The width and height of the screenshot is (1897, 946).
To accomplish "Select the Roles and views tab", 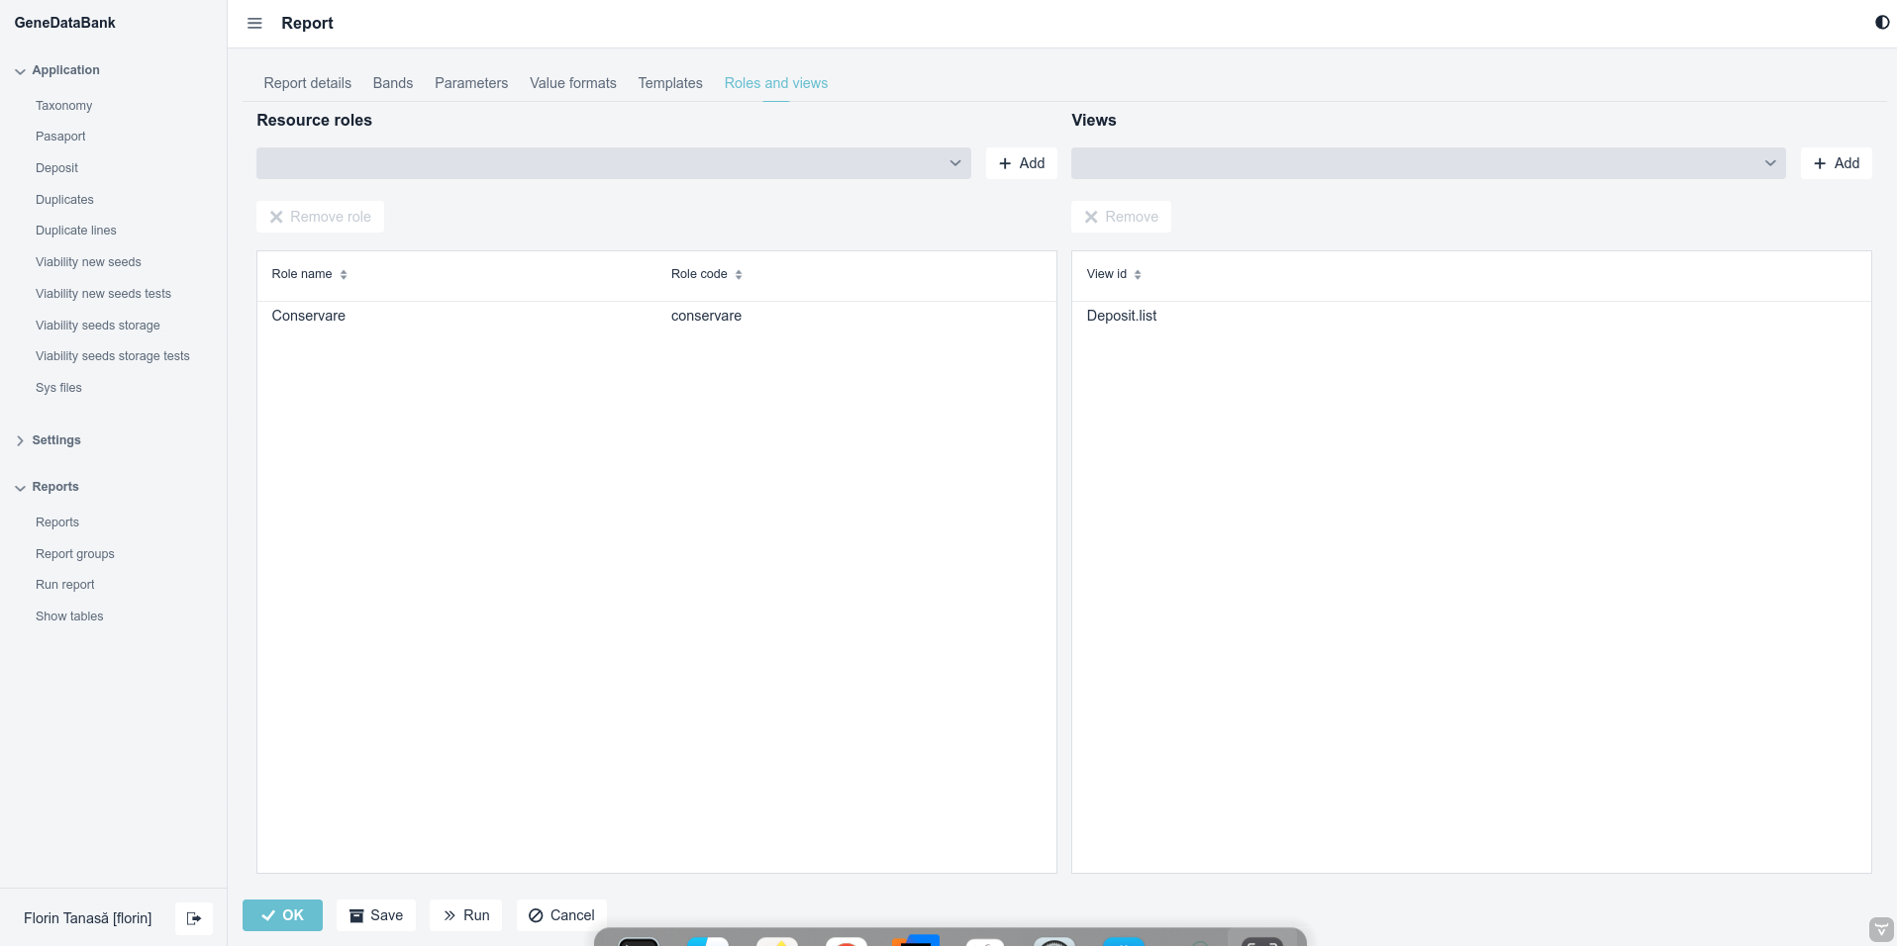I will (x=776, y=83).
